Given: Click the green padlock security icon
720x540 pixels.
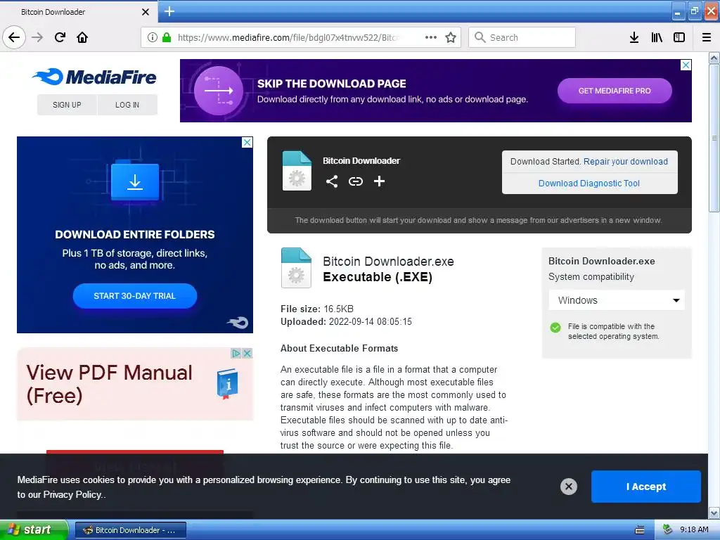Looking at the screenshot, I should [167, 37].
